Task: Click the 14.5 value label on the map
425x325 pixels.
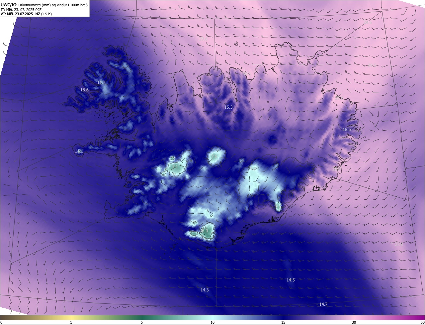Action: pos(291,280)
